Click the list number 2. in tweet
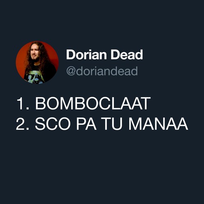204x204 pixels. 22,124
